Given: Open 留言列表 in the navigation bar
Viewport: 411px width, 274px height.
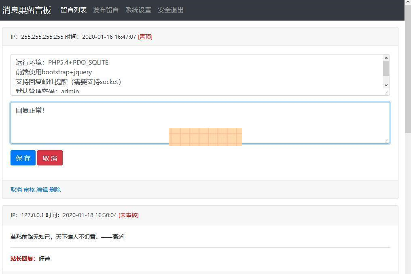Looking at the screenshot, I should pos(73,10).
